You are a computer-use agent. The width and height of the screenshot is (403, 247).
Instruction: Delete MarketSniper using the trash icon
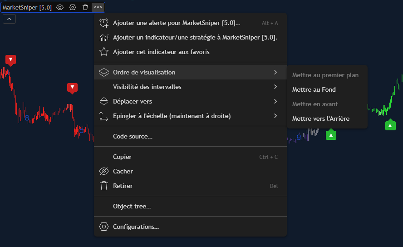tap(85, 7)
